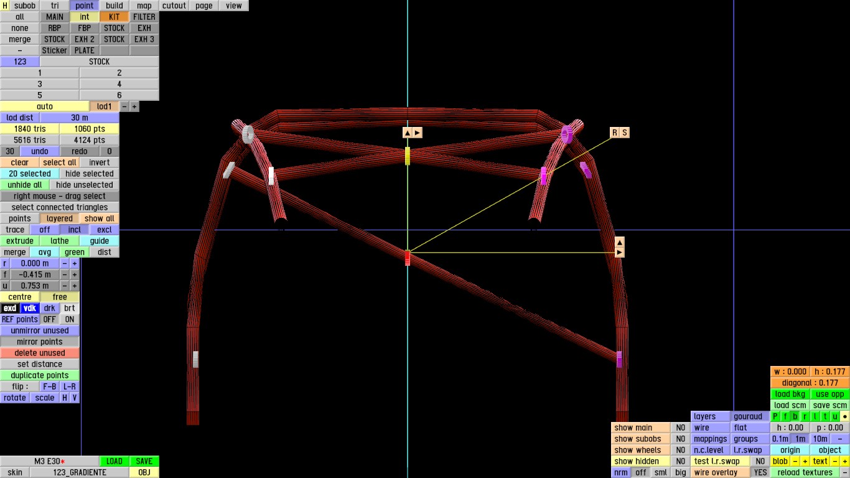Image resolution: width=850 pixels, height=478 pixels.
Task: Toggle show subobs NO button
Action: pyautogui.click(x=681, y=439)
